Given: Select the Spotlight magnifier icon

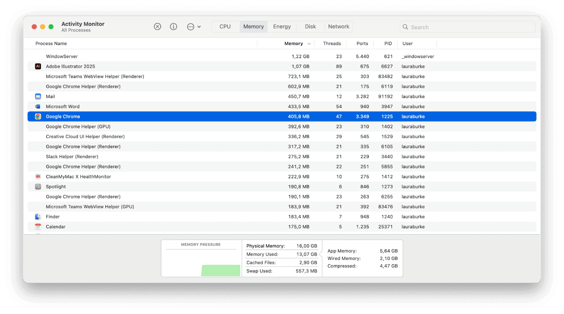Looking at the screenshot, I should [x=37, y=186].
